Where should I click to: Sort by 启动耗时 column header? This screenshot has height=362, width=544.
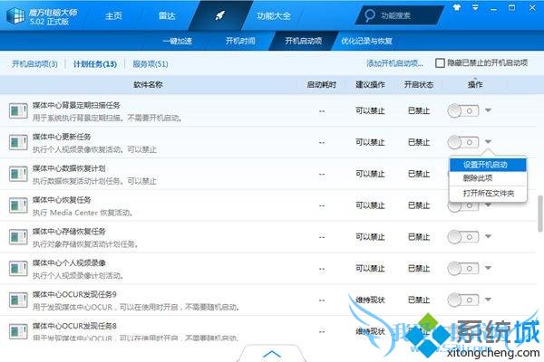(322, 85)
